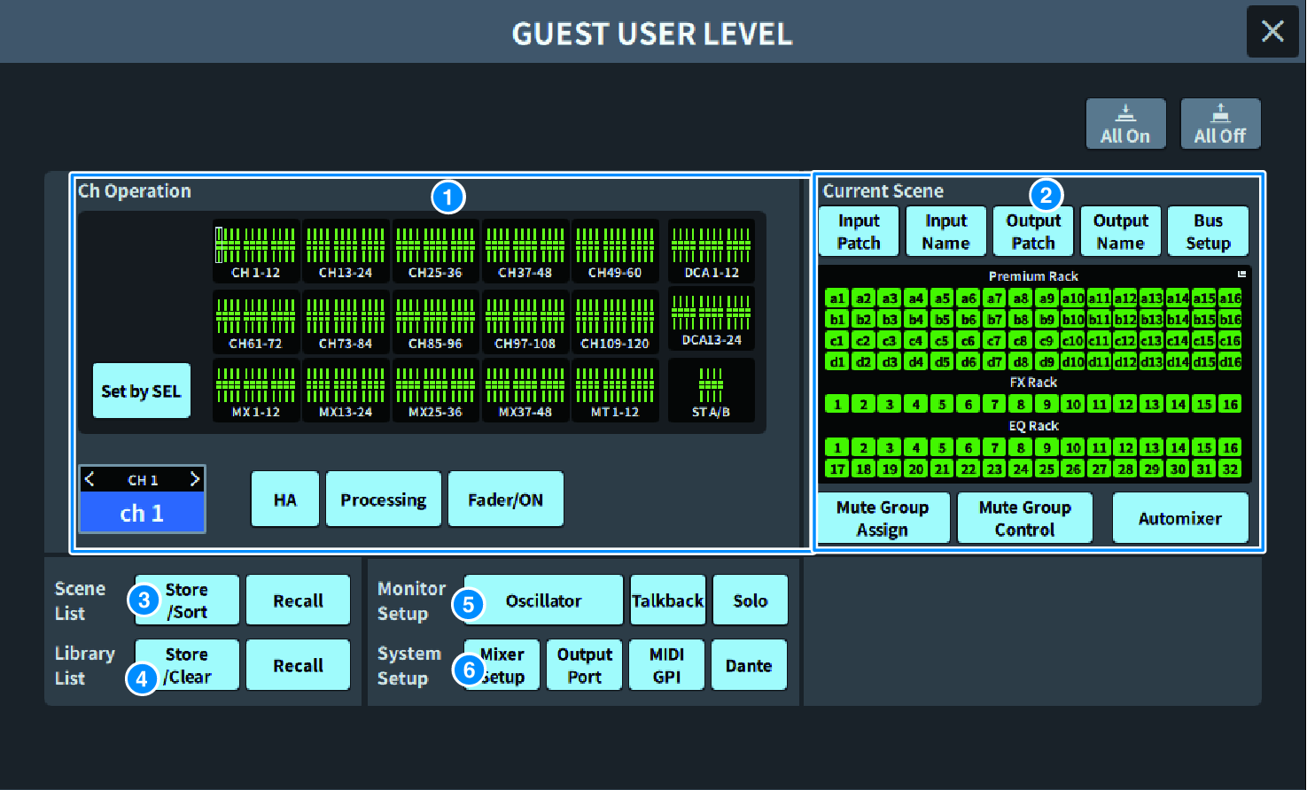Toggle Premium Rack slot a1
Viewport: 1307px width, 790px height.
point(836,298)
